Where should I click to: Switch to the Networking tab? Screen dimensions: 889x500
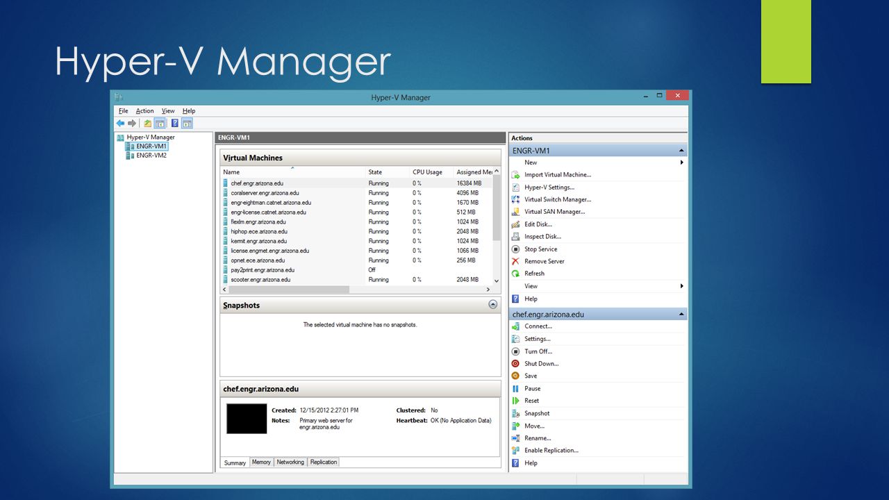[290, 462]
